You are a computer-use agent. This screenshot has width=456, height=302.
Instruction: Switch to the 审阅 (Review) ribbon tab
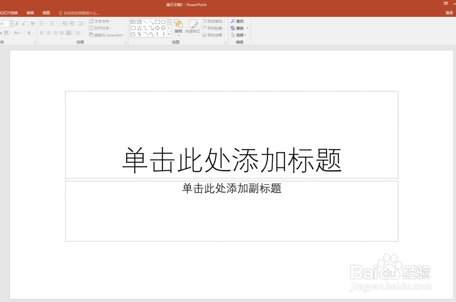click(x=30, y=12)
